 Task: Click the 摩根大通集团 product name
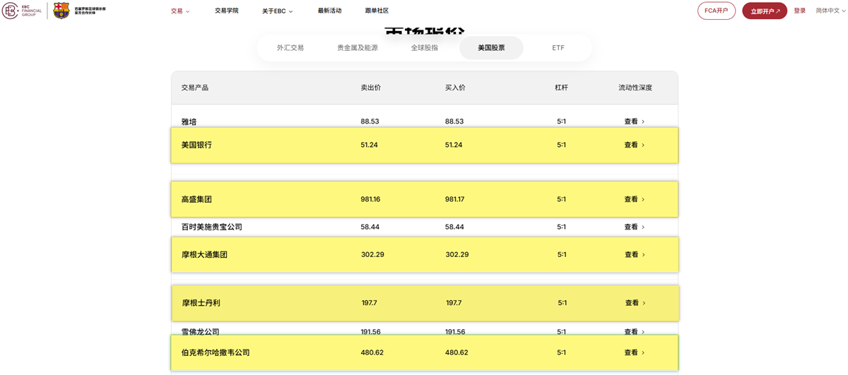click(204, 254)
